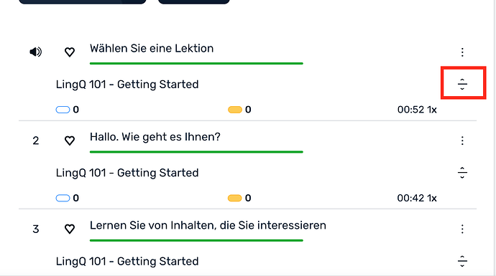Favorite 'Wählen Sie eine Lektion' with the heart

click(70, 52)
